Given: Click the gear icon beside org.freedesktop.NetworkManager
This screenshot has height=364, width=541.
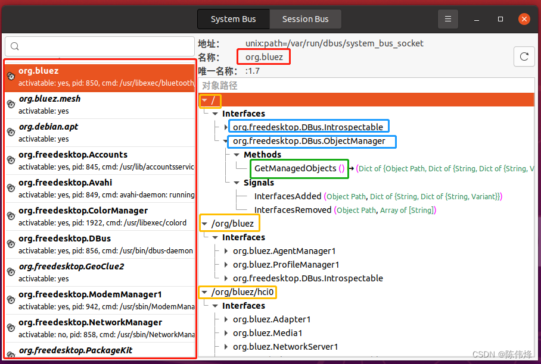Looking at the screenshot, I should pos(11,328).
